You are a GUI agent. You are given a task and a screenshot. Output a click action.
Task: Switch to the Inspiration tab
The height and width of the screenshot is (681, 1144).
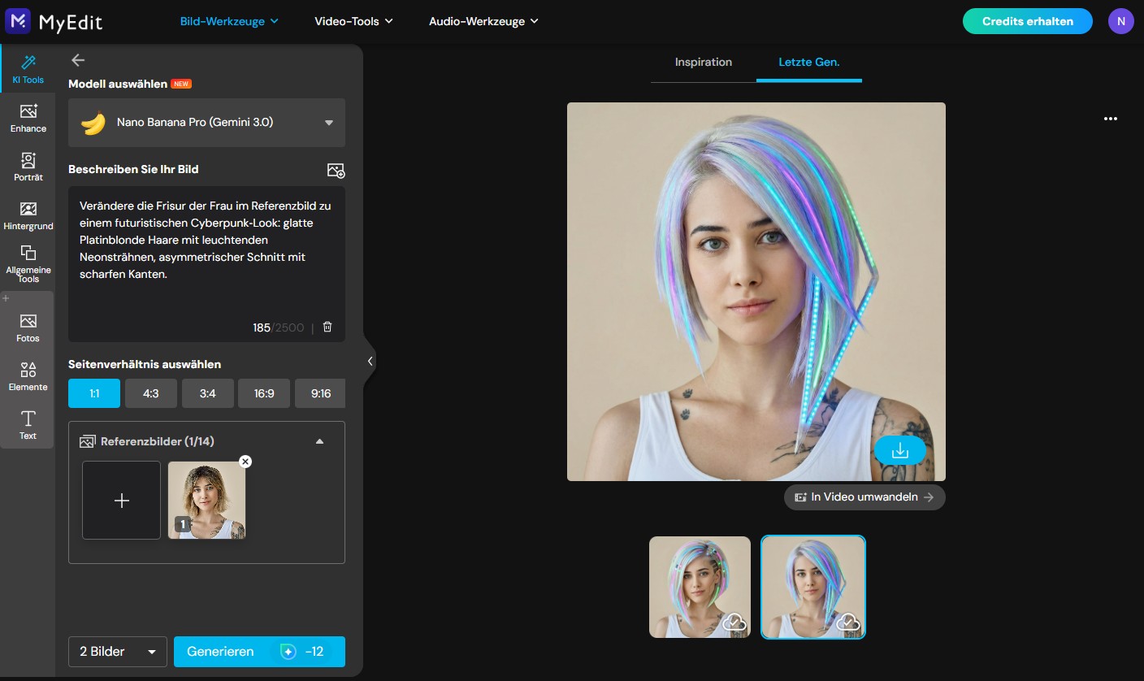click(703, 62)
